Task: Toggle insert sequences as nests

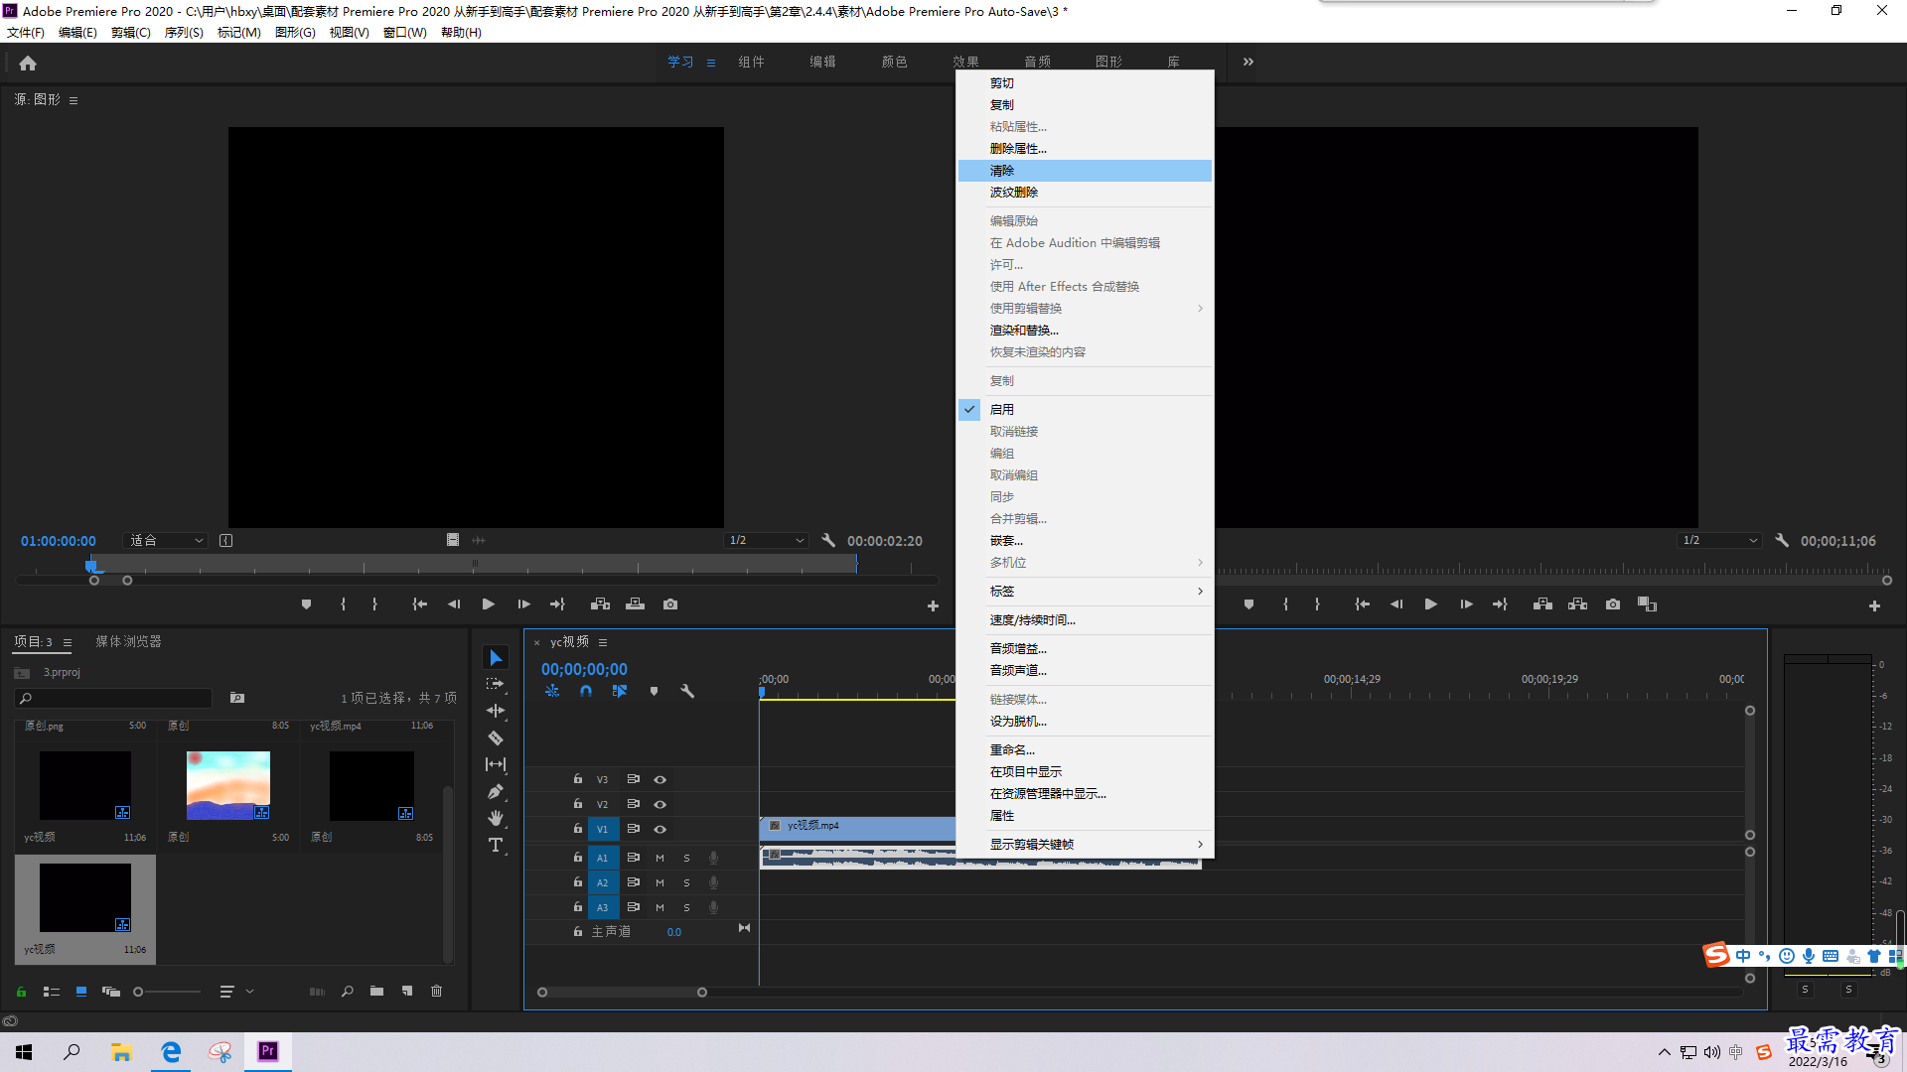Action: point(552,691)
